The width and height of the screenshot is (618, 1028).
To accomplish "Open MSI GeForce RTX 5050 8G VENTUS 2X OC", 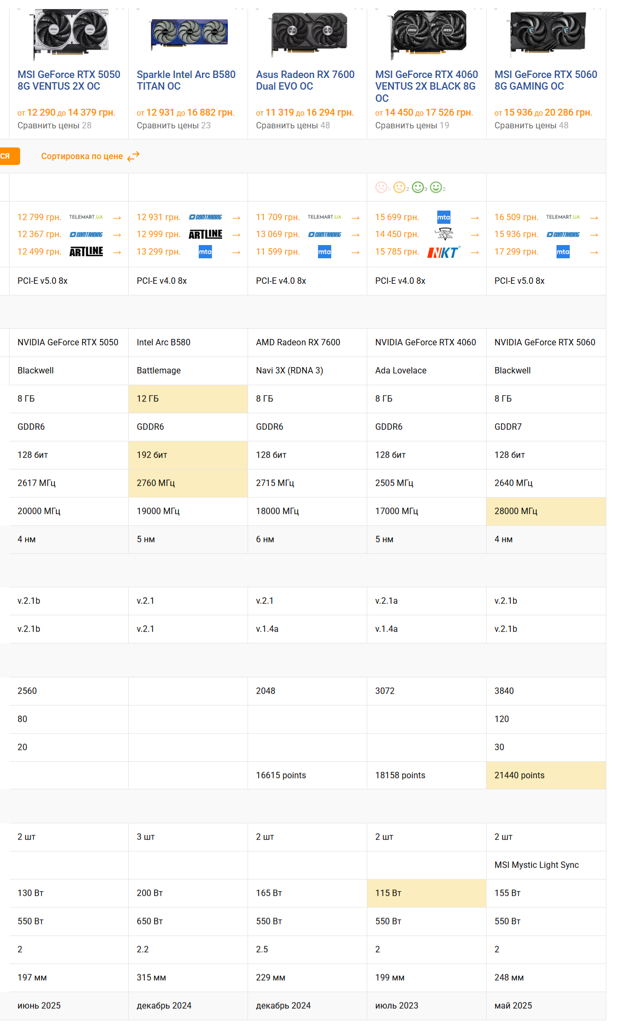I will pyautogui.click(x=69, y=80).
